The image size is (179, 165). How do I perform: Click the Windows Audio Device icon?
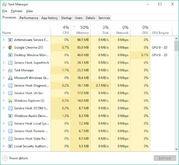pos(10,116)
